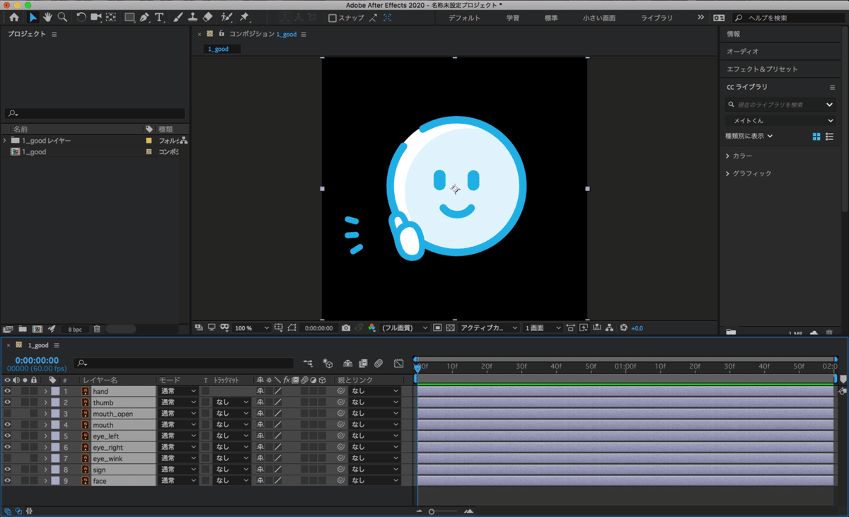Image resolution: width=849 pixels, height=517 pixels.
Task: Select the Type text tool
Action: click(x=159, y=17)
